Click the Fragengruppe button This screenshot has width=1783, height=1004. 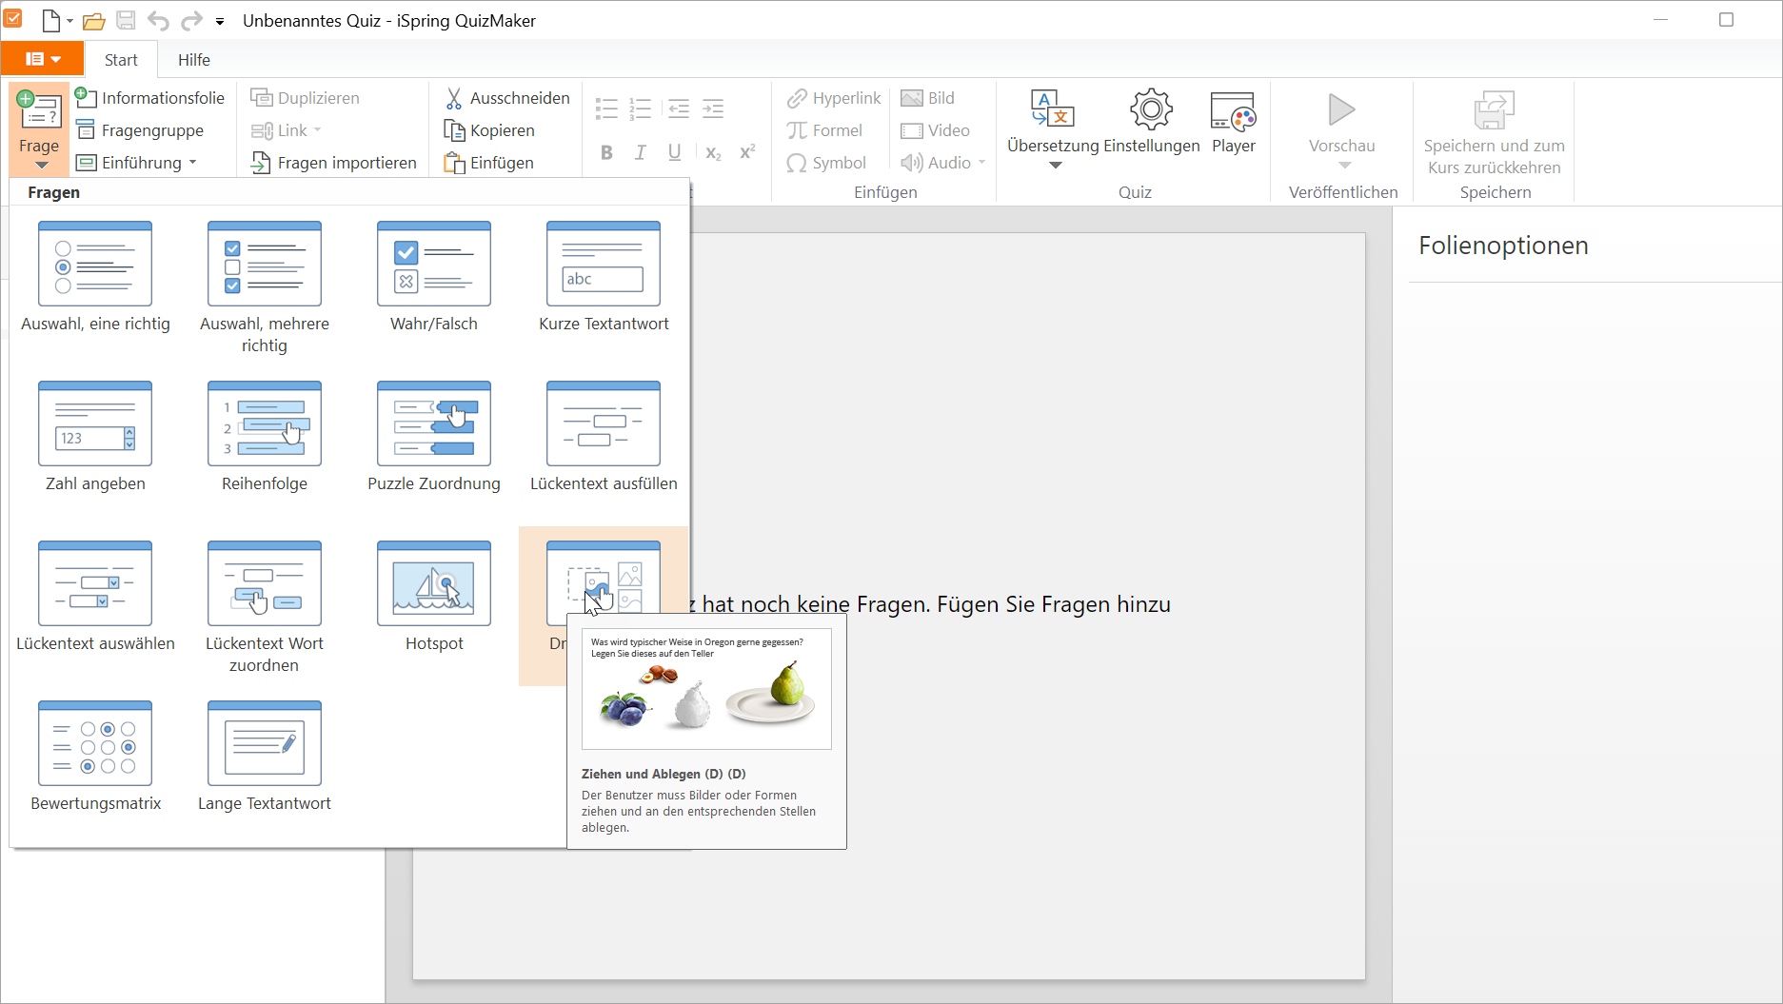pos(140,130)
